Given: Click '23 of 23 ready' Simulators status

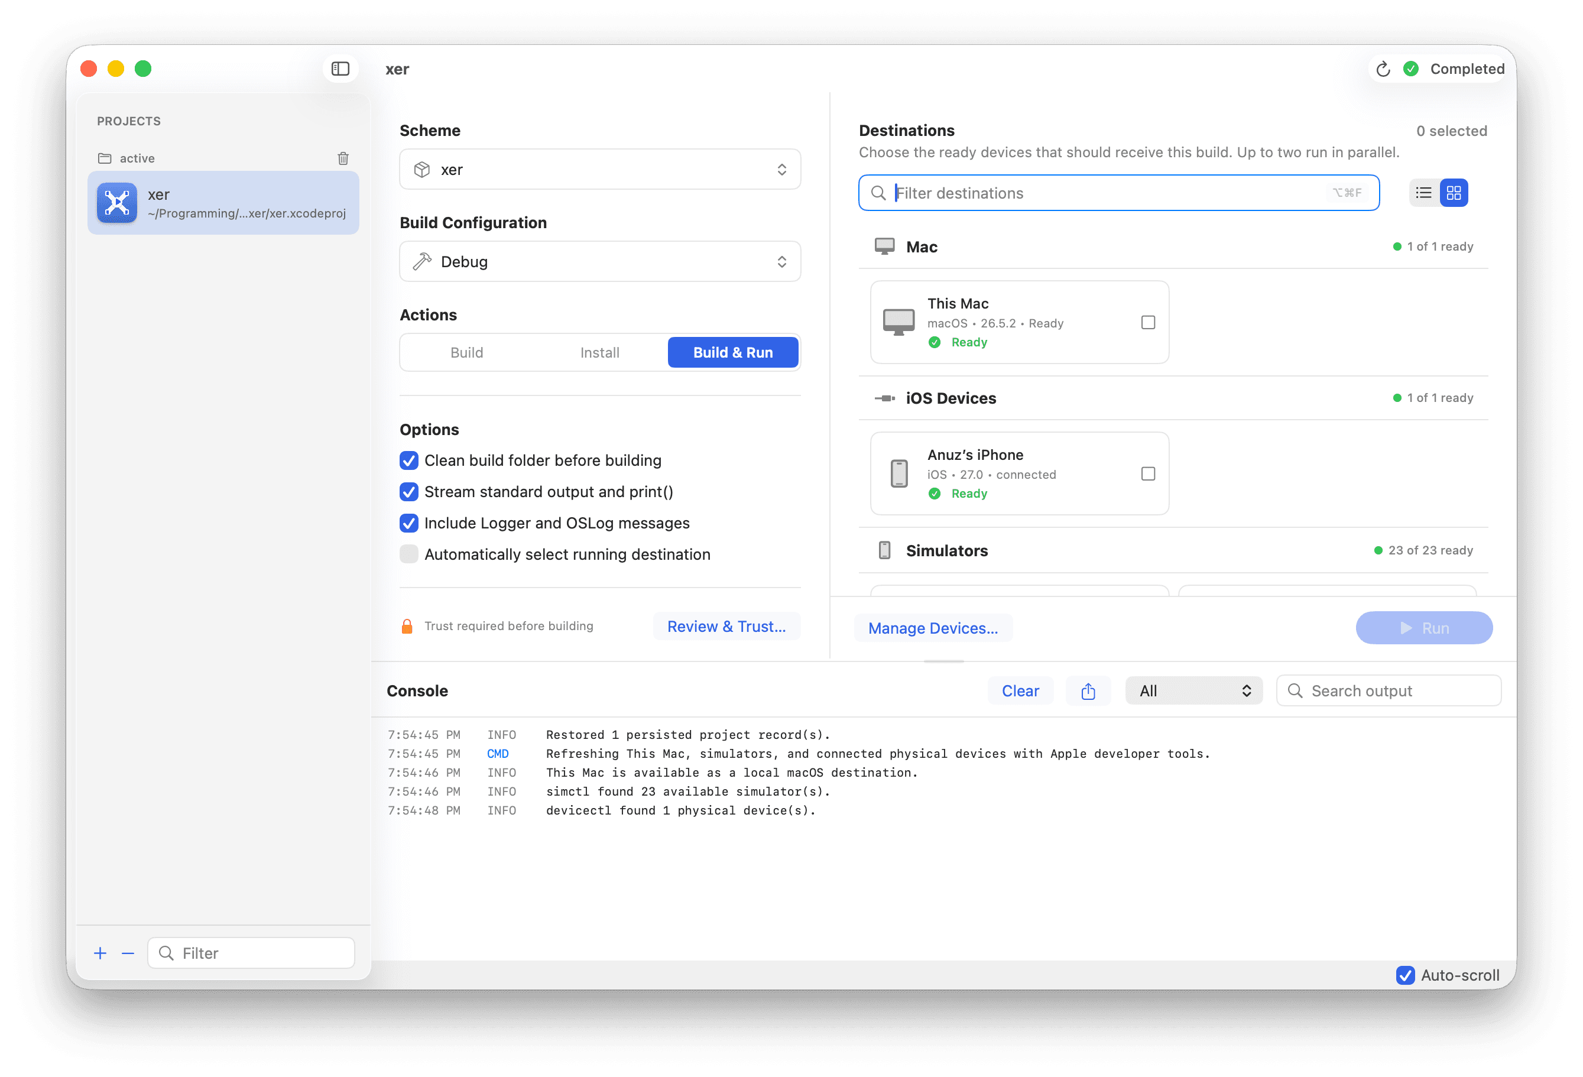Looking at the screenshot, I should tap(1423, 550).
